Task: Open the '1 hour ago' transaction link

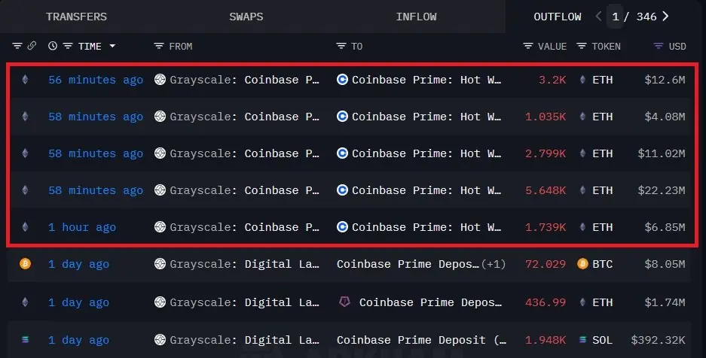Action: 82,227
